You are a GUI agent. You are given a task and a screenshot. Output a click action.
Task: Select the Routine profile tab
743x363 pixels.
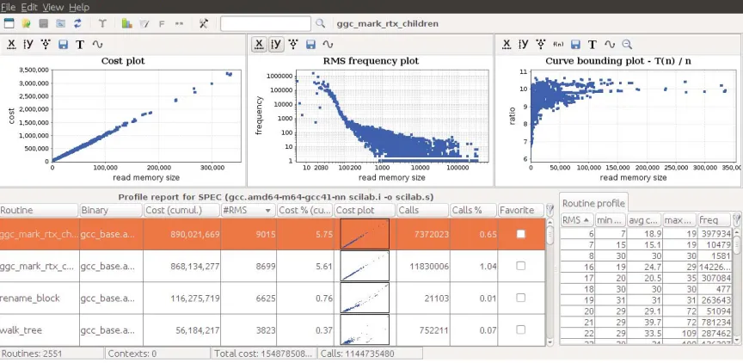(594, 203)
